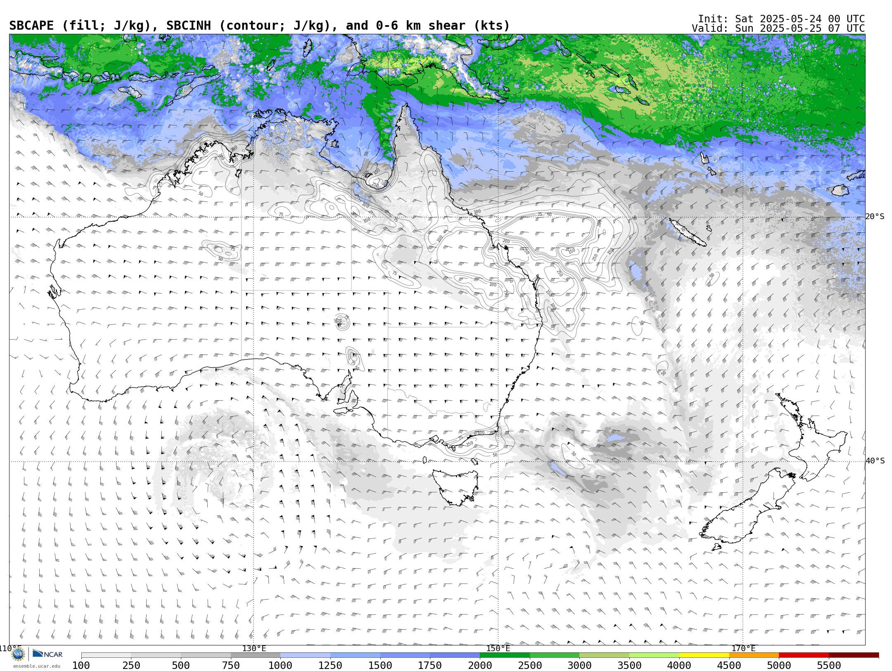Click the dark gray 750-1000 colorbar swatch
892x671 pixels.
click(256, 655)
